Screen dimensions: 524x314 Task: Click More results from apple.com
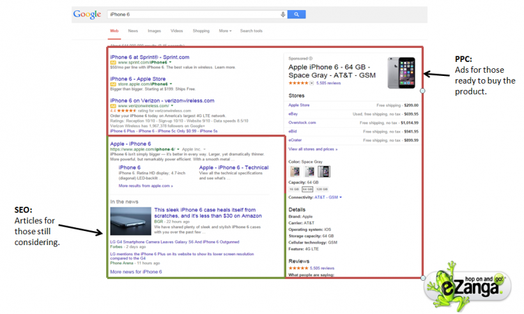click(146, 186)
